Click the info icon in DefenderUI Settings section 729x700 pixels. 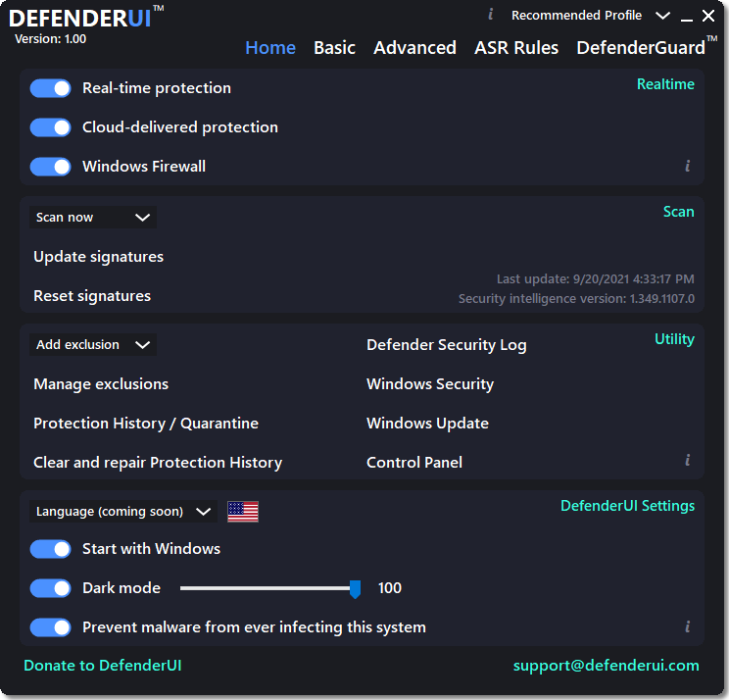[x=688, y=627]
